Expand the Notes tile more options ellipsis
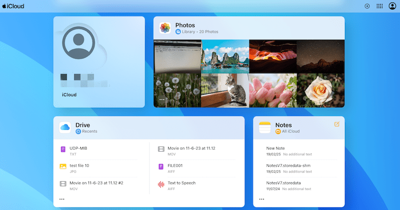The width and height of the screenshot is (400, 210). point(261,199)
